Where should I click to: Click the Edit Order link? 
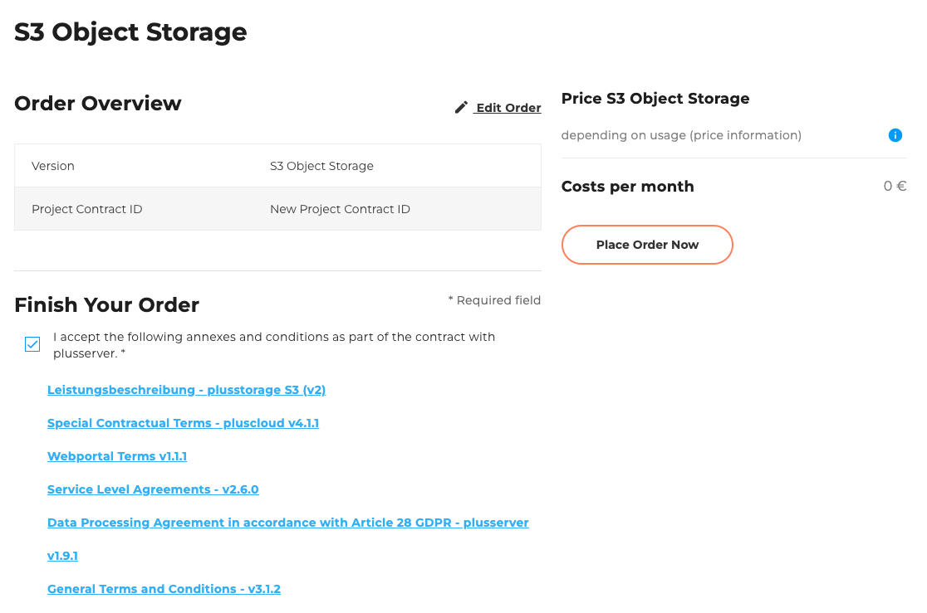point(508,107)
